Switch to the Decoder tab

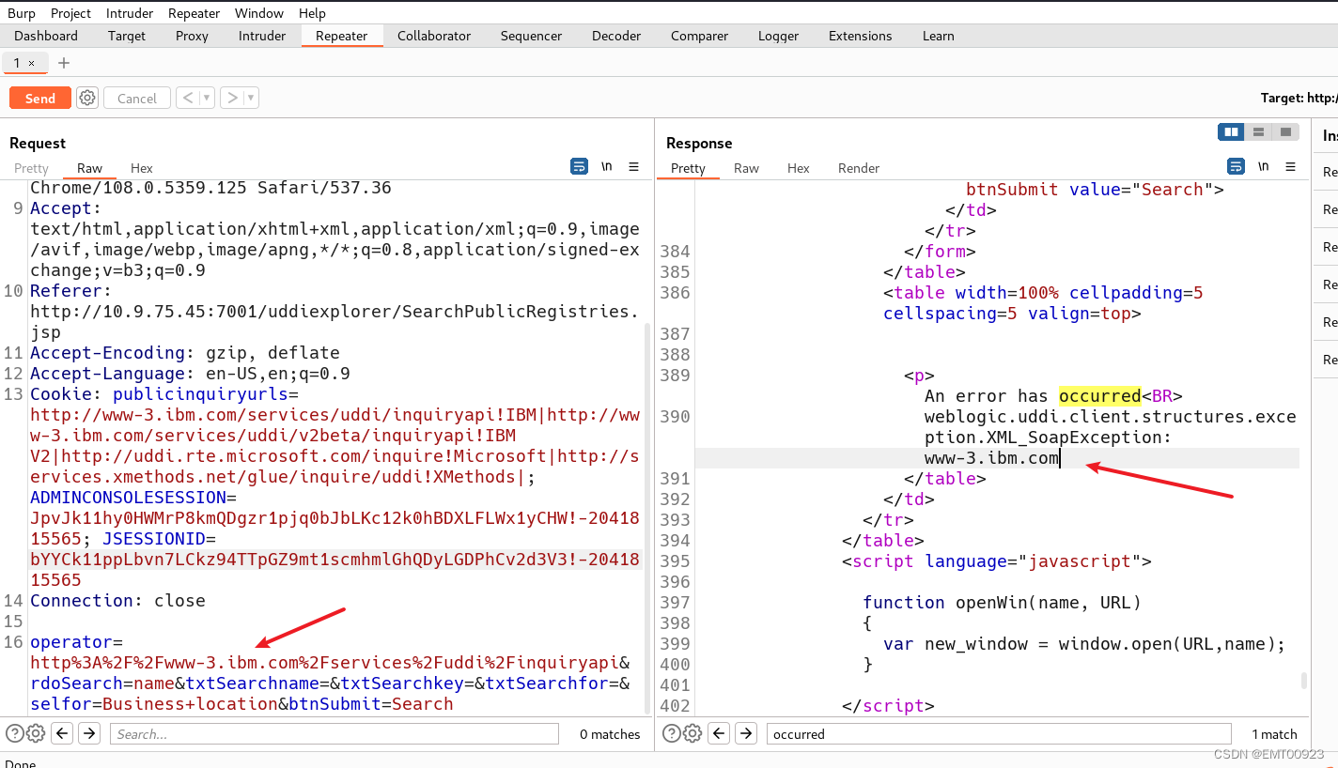tap(616, 36)
